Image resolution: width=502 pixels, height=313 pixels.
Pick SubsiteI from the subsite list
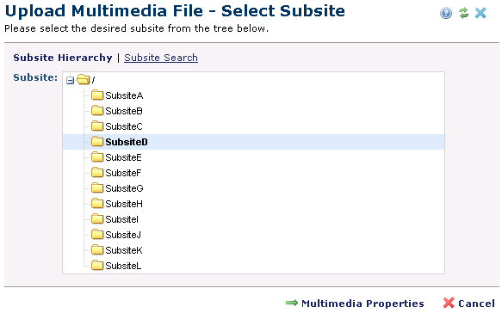pyautogui.click(x=121, y=219)
